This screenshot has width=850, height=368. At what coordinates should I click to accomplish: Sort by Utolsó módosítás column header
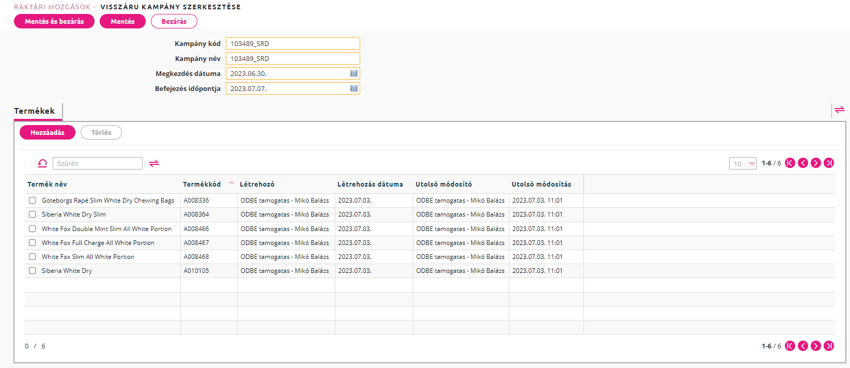point(542,185)
